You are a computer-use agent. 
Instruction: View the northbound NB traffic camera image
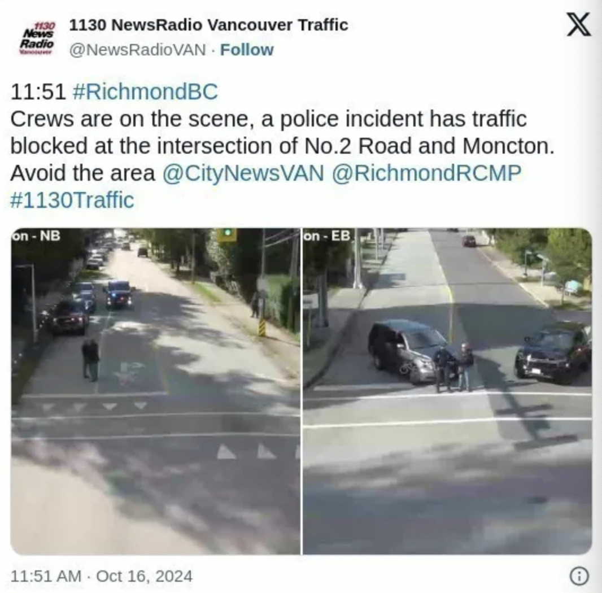pos(155,391)
